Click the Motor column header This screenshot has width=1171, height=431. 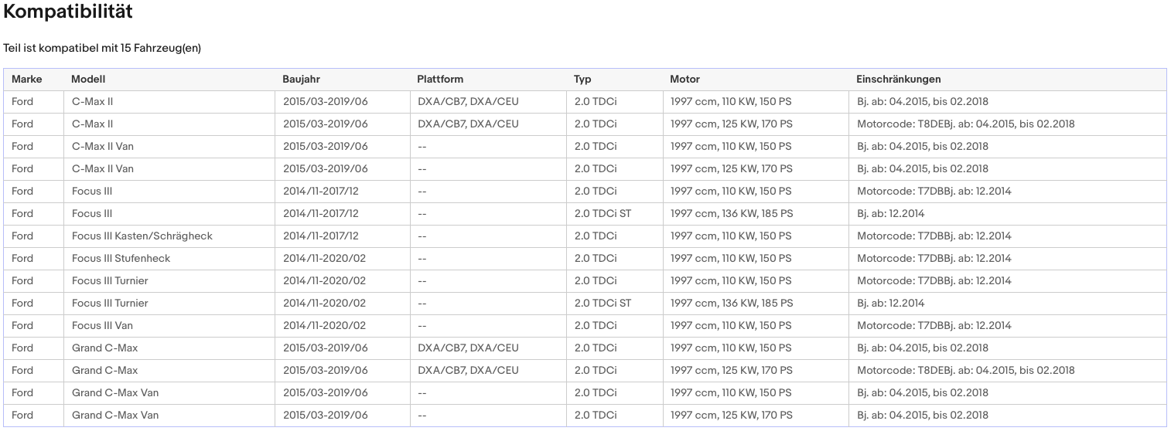point(685,80)
